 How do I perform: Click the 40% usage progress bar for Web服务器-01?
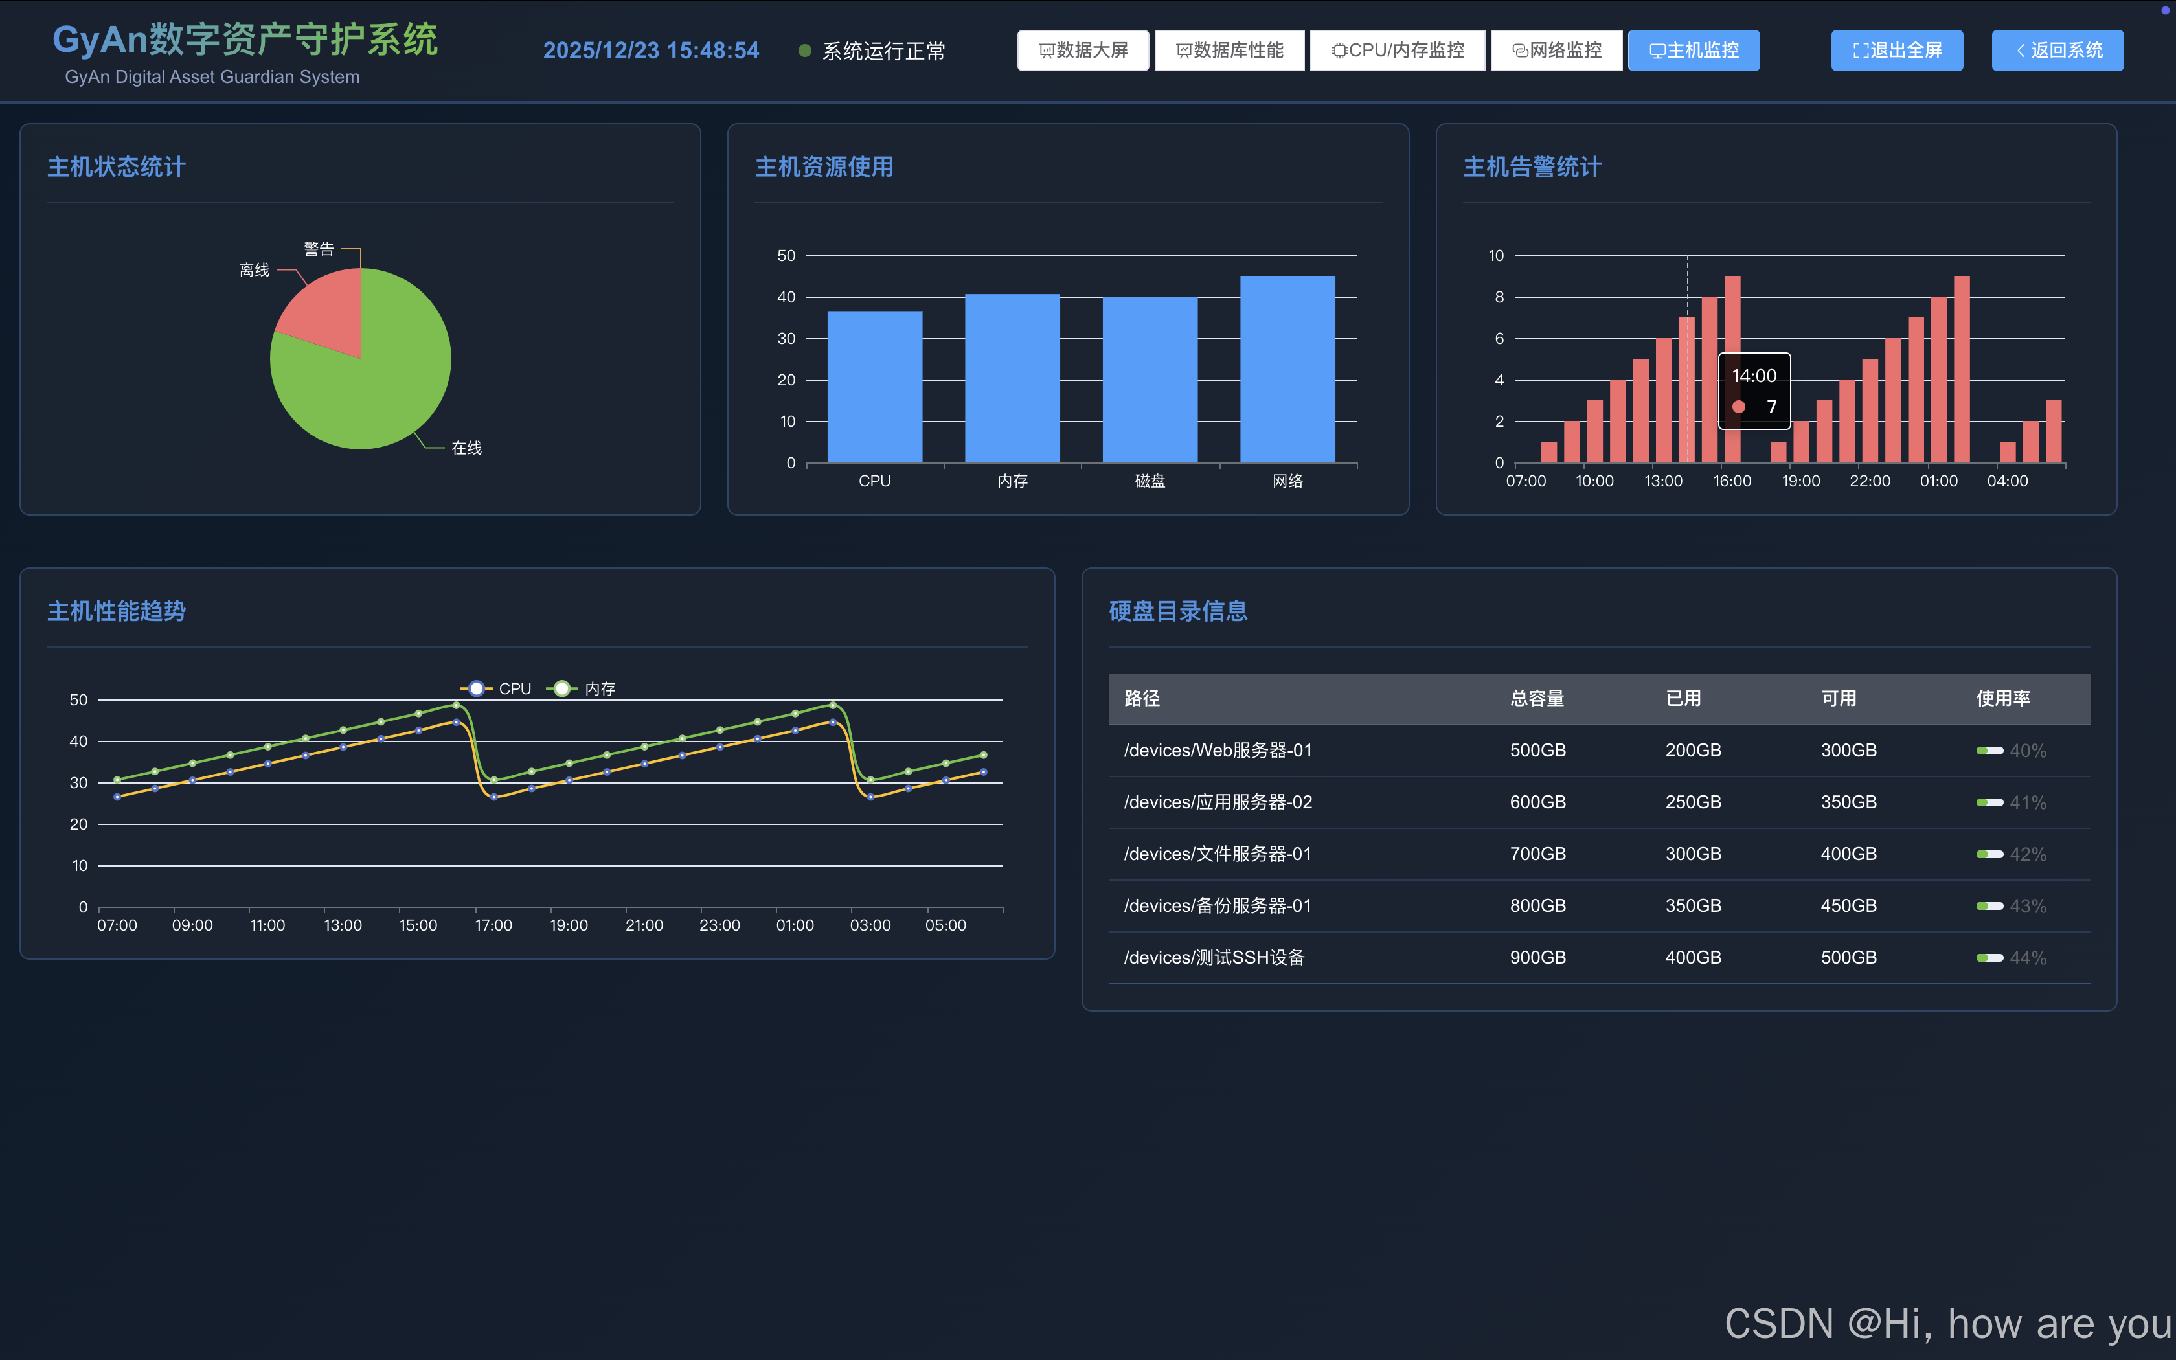tap(1989, 751)
